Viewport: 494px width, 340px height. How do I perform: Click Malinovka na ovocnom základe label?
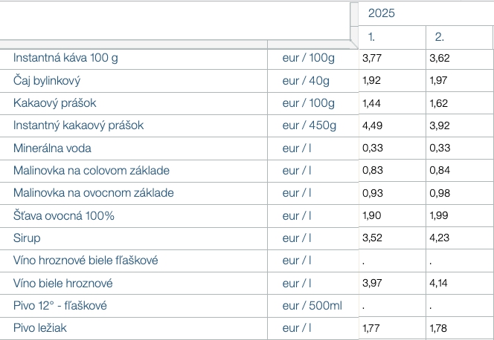pyautogui.click(x=94, y=193)
